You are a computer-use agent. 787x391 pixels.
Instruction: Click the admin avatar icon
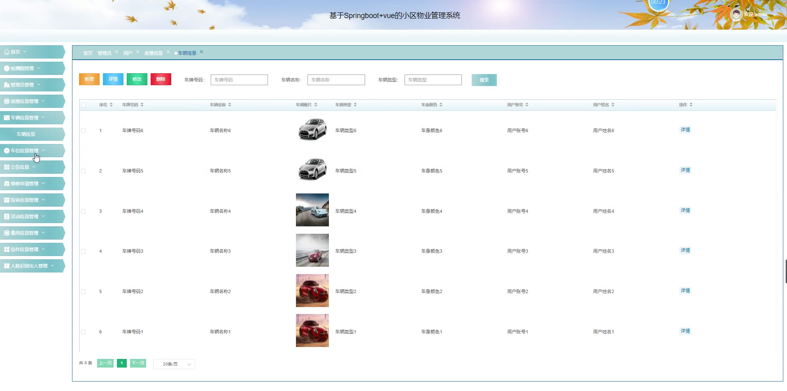click(736, 15)
